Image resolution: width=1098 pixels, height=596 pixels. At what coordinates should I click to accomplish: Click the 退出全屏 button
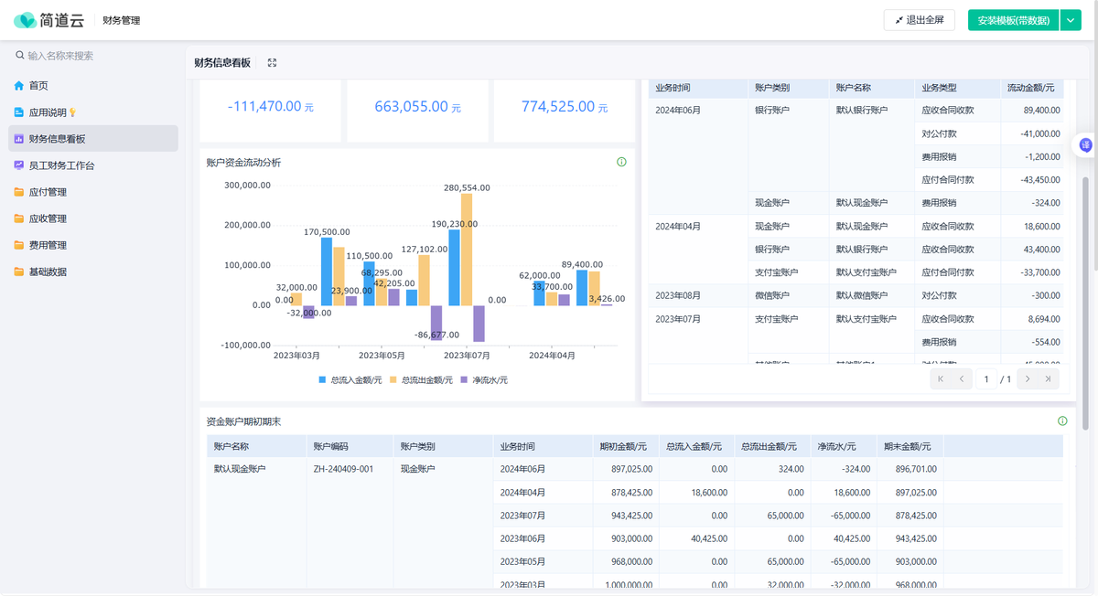tap(920, 20)
